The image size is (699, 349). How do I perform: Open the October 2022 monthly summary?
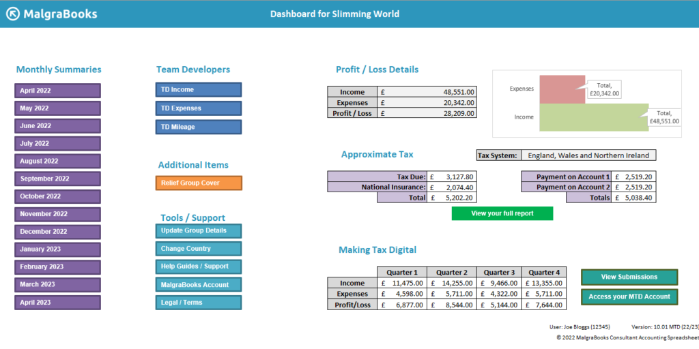[x=57, y=196]
